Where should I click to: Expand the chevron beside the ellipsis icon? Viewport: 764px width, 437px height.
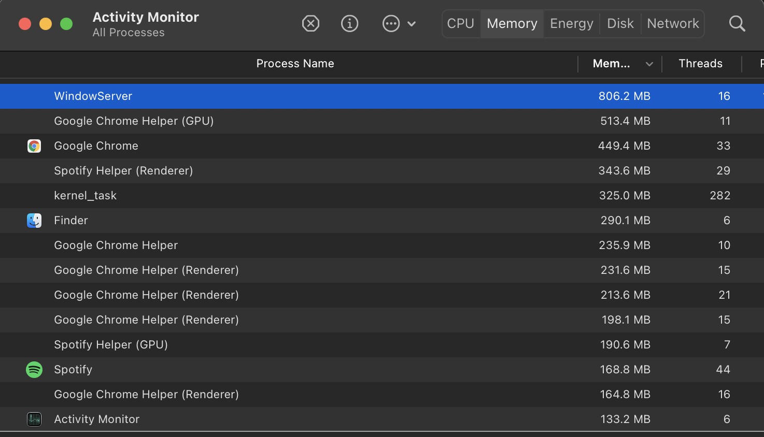(x=412, y=24)
